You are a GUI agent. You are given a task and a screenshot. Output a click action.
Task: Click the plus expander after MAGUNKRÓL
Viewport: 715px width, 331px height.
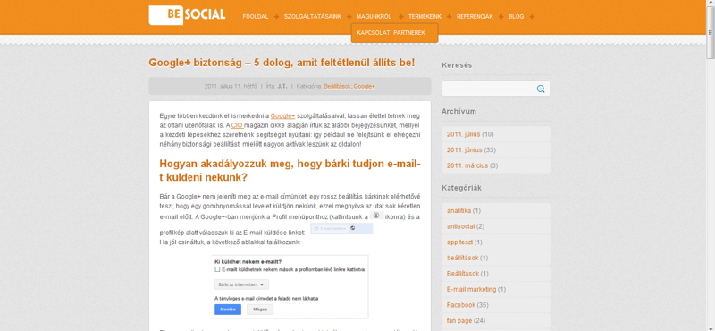click(400, 17)
